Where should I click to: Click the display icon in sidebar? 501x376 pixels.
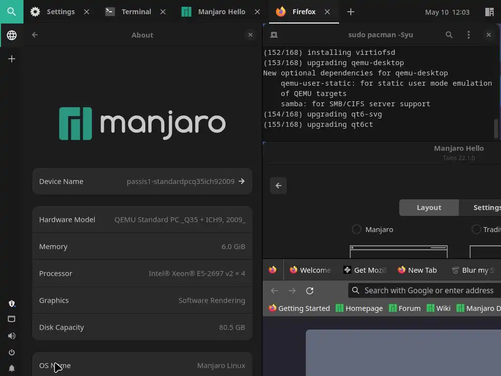coord(12,319)
